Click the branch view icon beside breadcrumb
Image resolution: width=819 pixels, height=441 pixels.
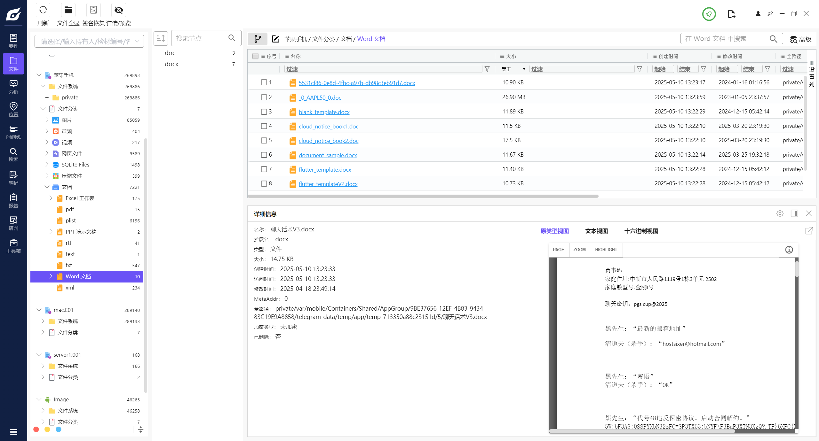pos(258,39)
